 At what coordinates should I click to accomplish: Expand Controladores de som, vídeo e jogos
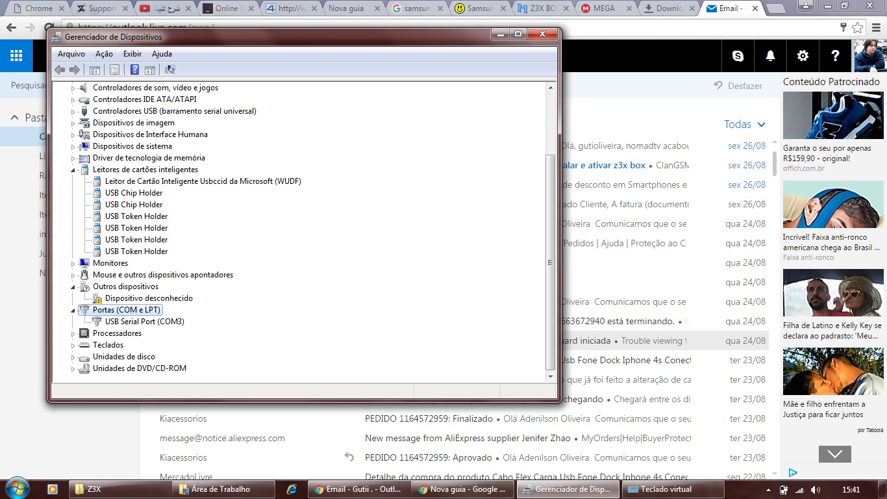click(73, 88)
